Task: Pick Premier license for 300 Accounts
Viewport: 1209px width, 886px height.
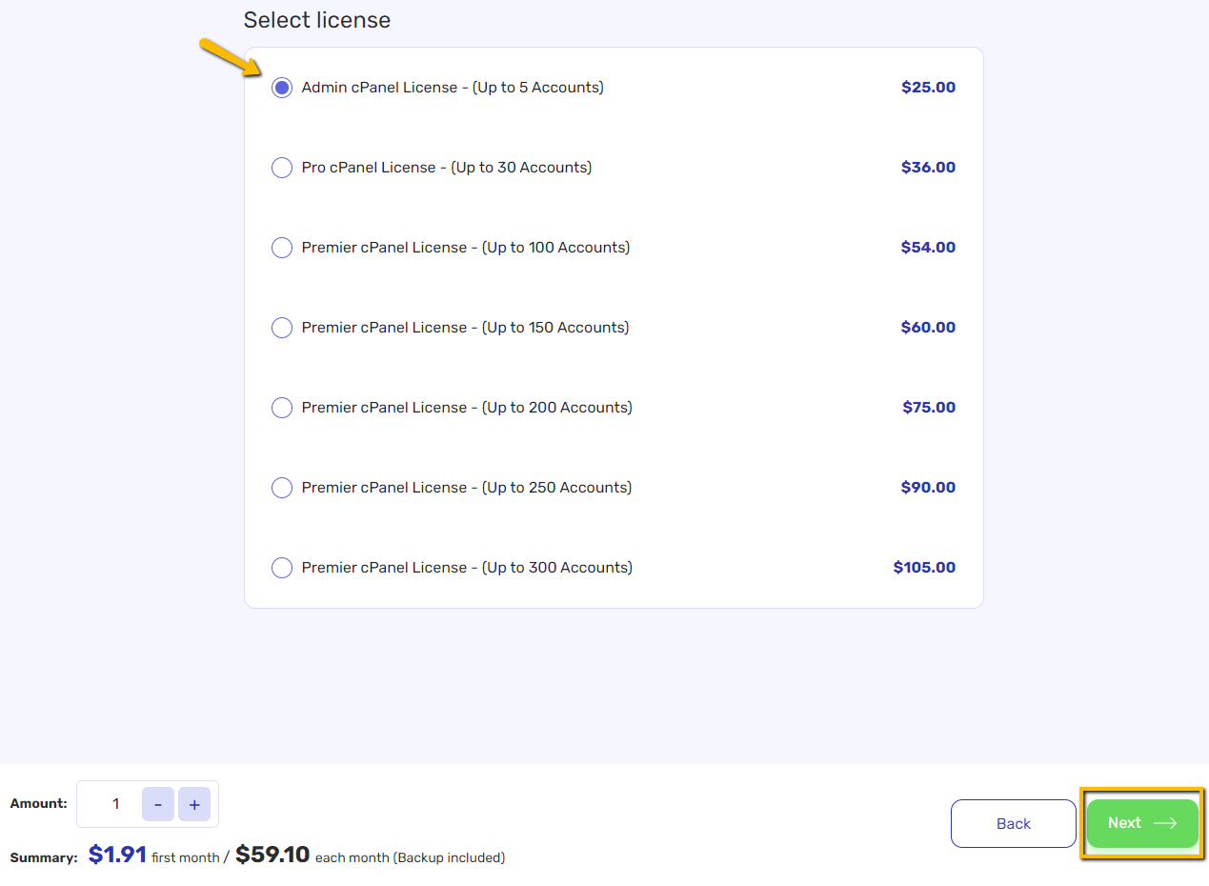Action: coord(282,568)
